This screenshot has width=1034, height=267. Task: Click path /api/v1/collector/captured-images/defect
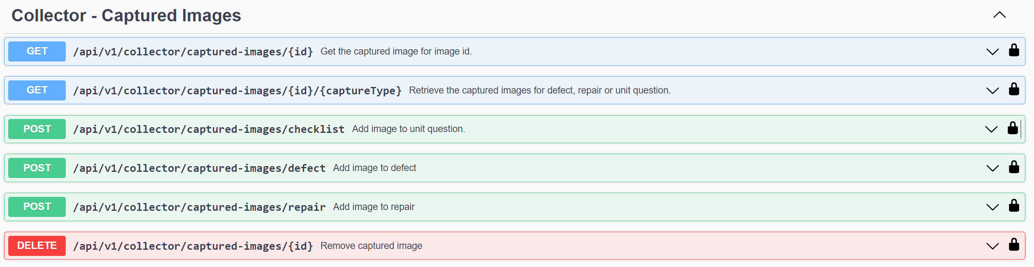(199, 168)
